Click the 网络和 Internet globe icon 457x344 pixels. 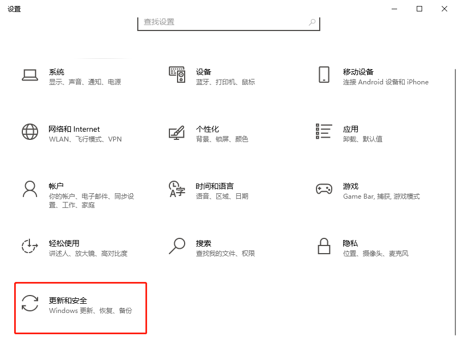[29, 132]
